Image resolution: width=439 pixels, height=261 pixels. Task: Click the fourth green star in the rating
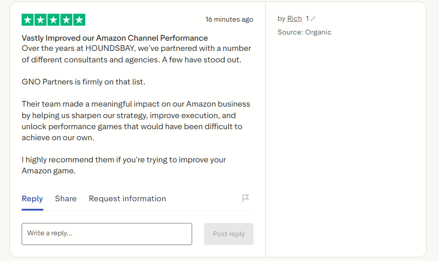coord(66,20)
